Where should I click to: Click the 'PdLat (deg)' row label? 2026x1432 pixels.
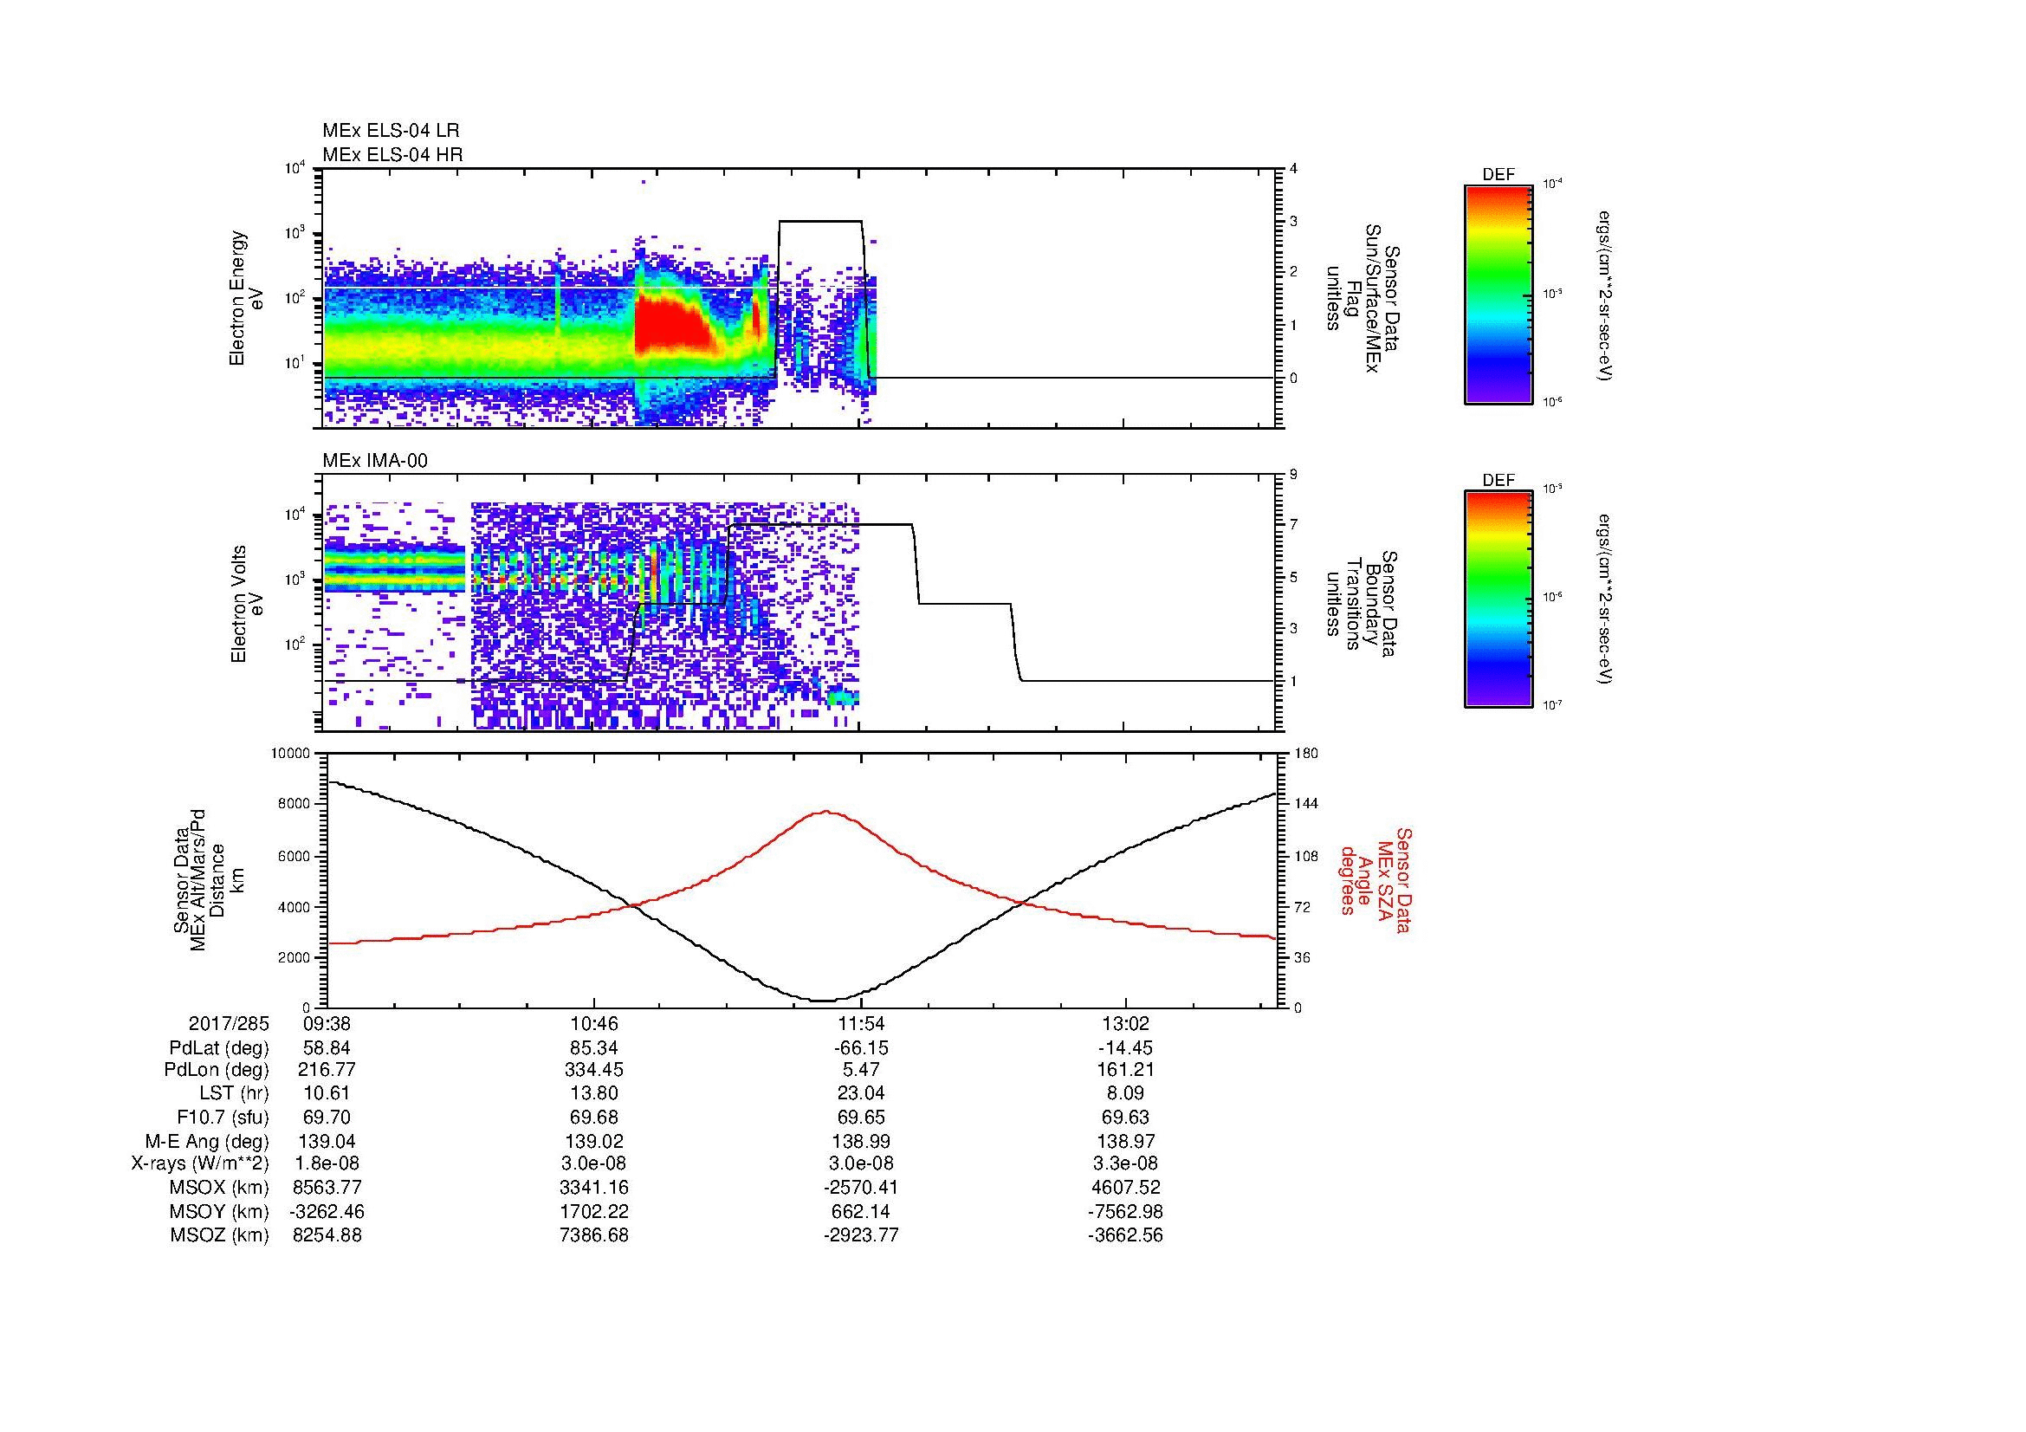tap(219, 1047)
